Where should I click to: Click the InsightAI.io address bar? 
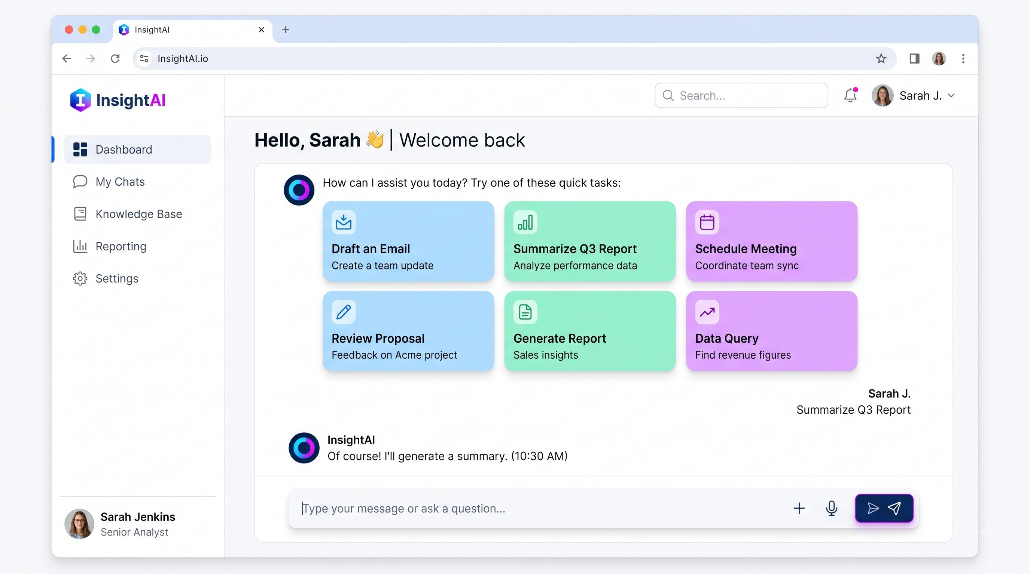(x=514, y=59)
